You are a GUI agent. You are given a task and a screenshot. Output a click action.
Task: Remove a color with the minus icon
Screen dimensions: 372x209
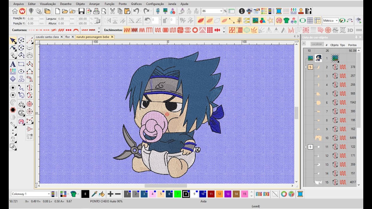118,194
